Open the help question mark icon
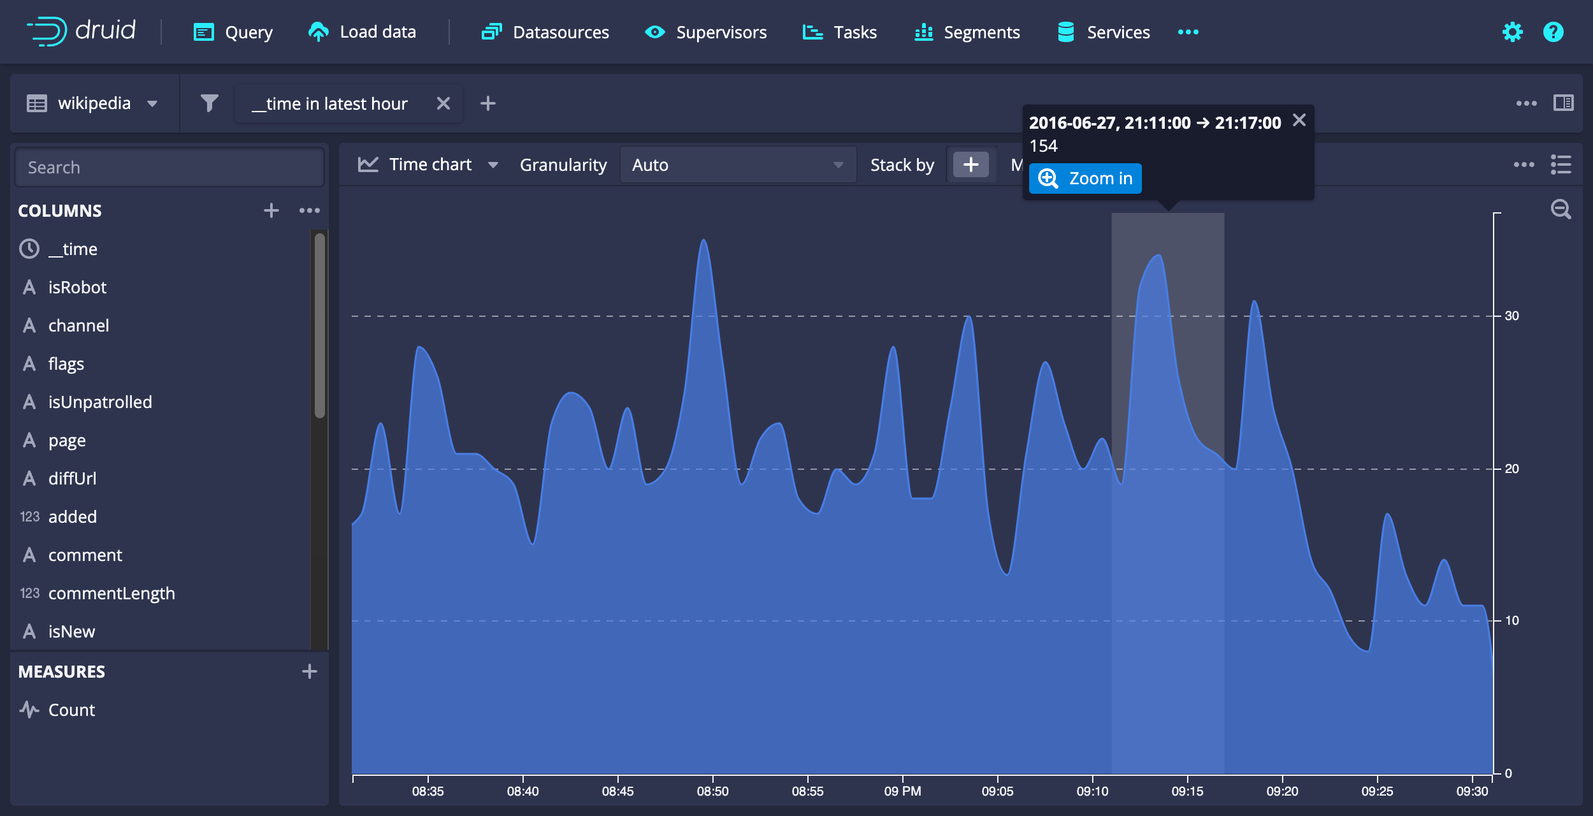The width and height of the screenshot is (1593, 816). click(1553, 32)
